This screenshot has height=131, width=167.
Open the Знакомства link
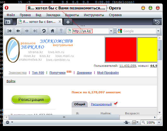click(17, 73)
